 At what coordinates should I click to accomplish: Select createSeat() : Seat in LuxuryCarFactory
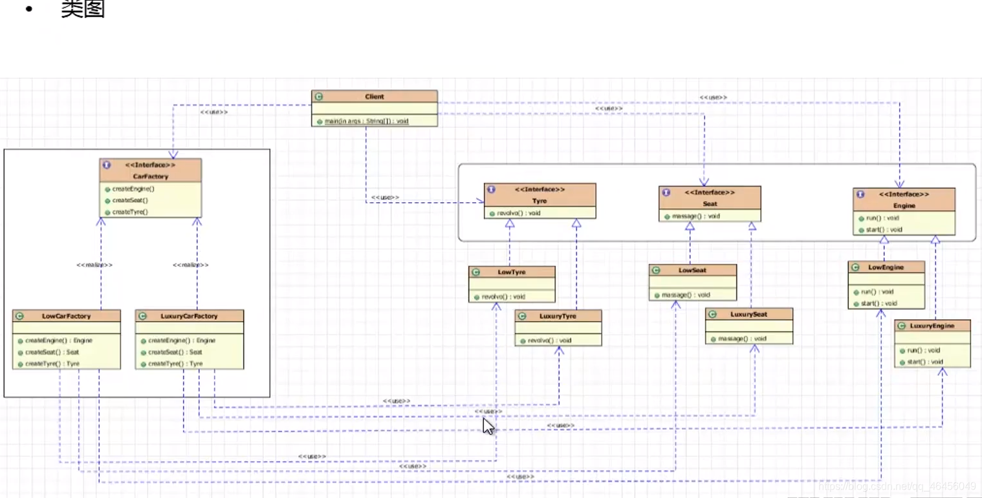tap(175, 352)
